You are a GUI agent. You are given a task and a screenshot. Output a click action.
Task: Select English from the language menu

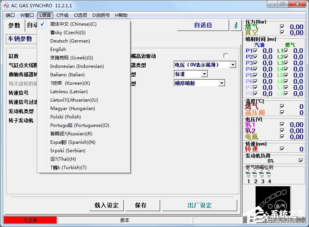(58, 49)
